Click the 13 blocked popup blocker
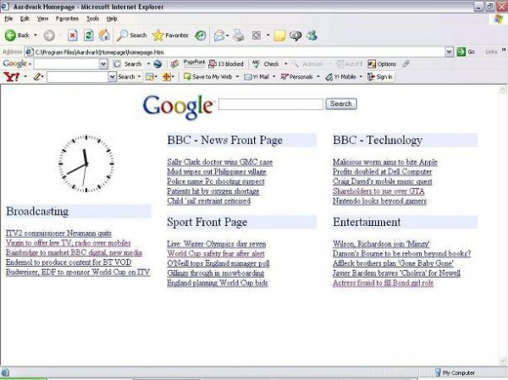Screen dimensions: 508x380 point(226,63)
